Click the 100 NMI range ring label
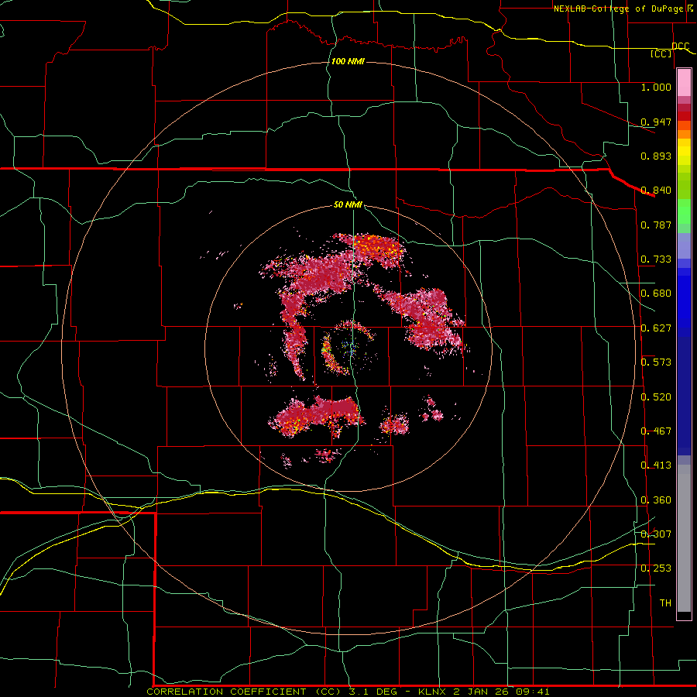This screenshot has width=697, height=697. (x=348, y=61)
